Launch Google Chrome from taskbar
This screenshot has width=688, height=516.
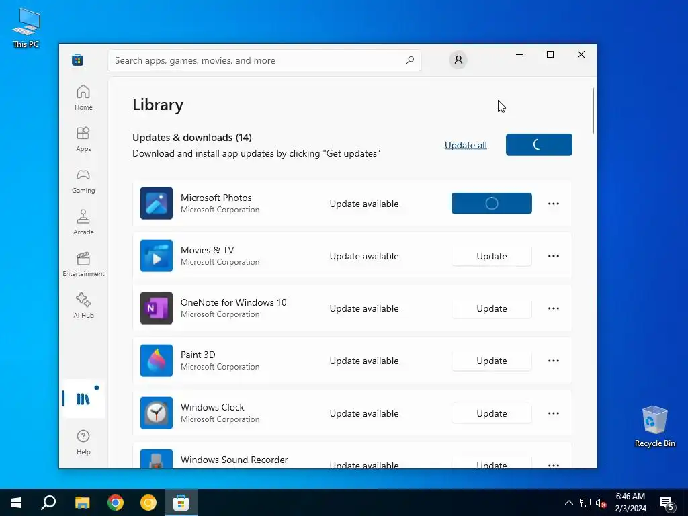click(x=116, y=503)
